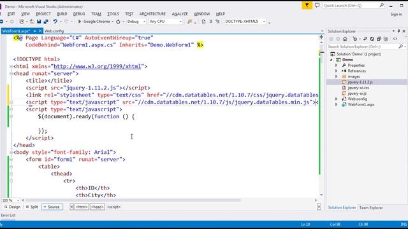Collapse the body tag code outline

pos(11,152)
